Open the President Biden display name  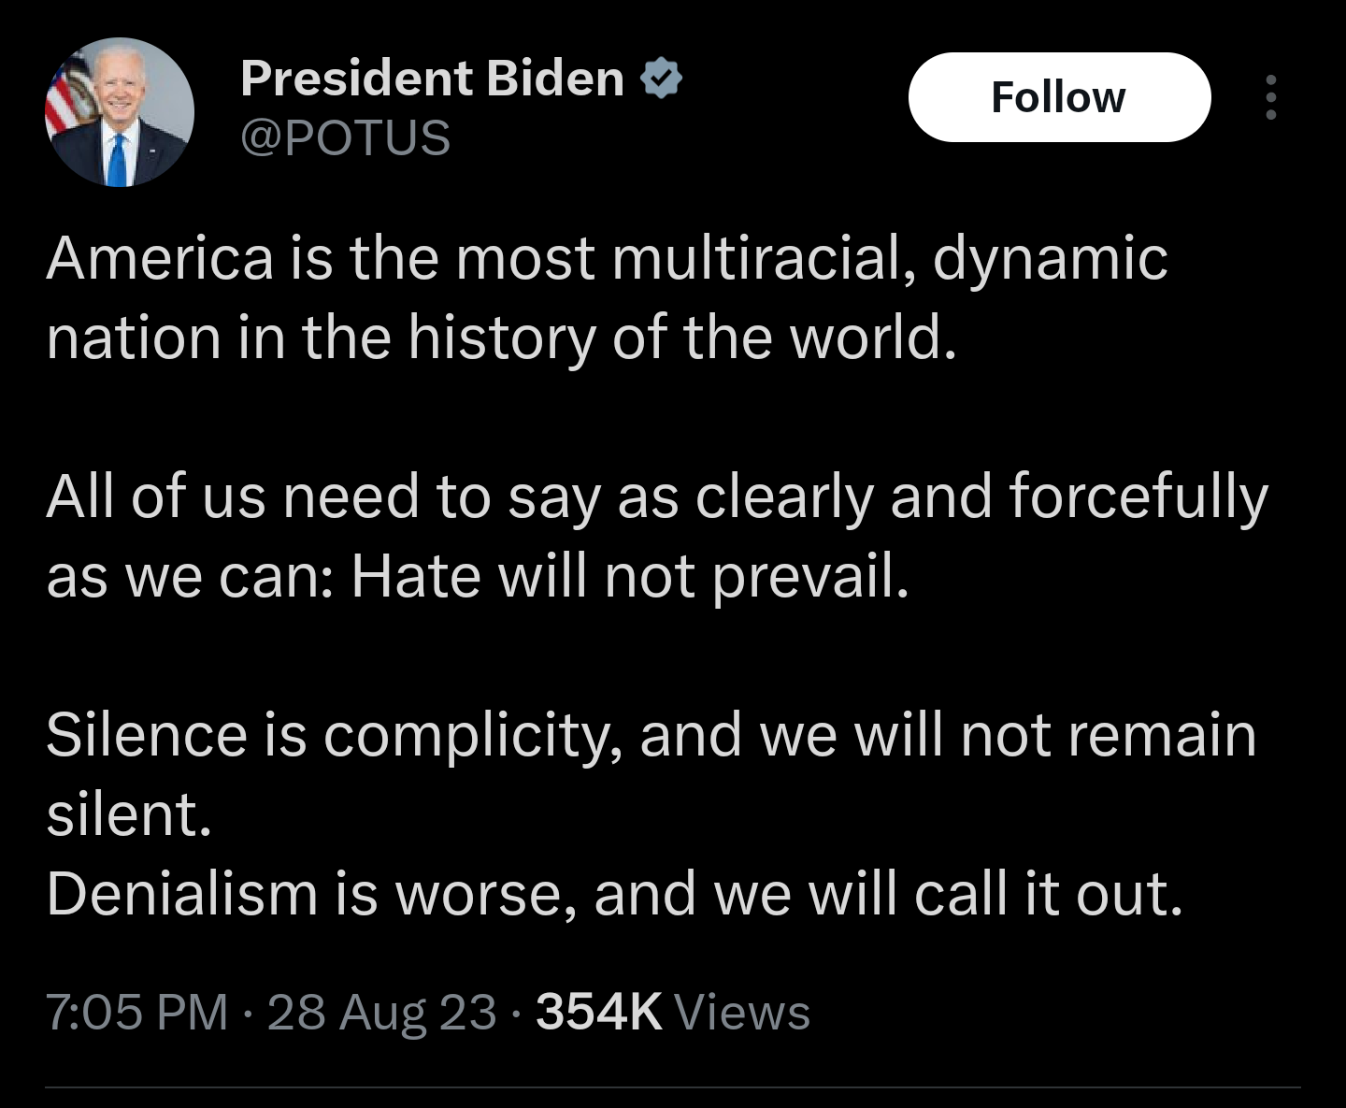[x=432, y=79]
